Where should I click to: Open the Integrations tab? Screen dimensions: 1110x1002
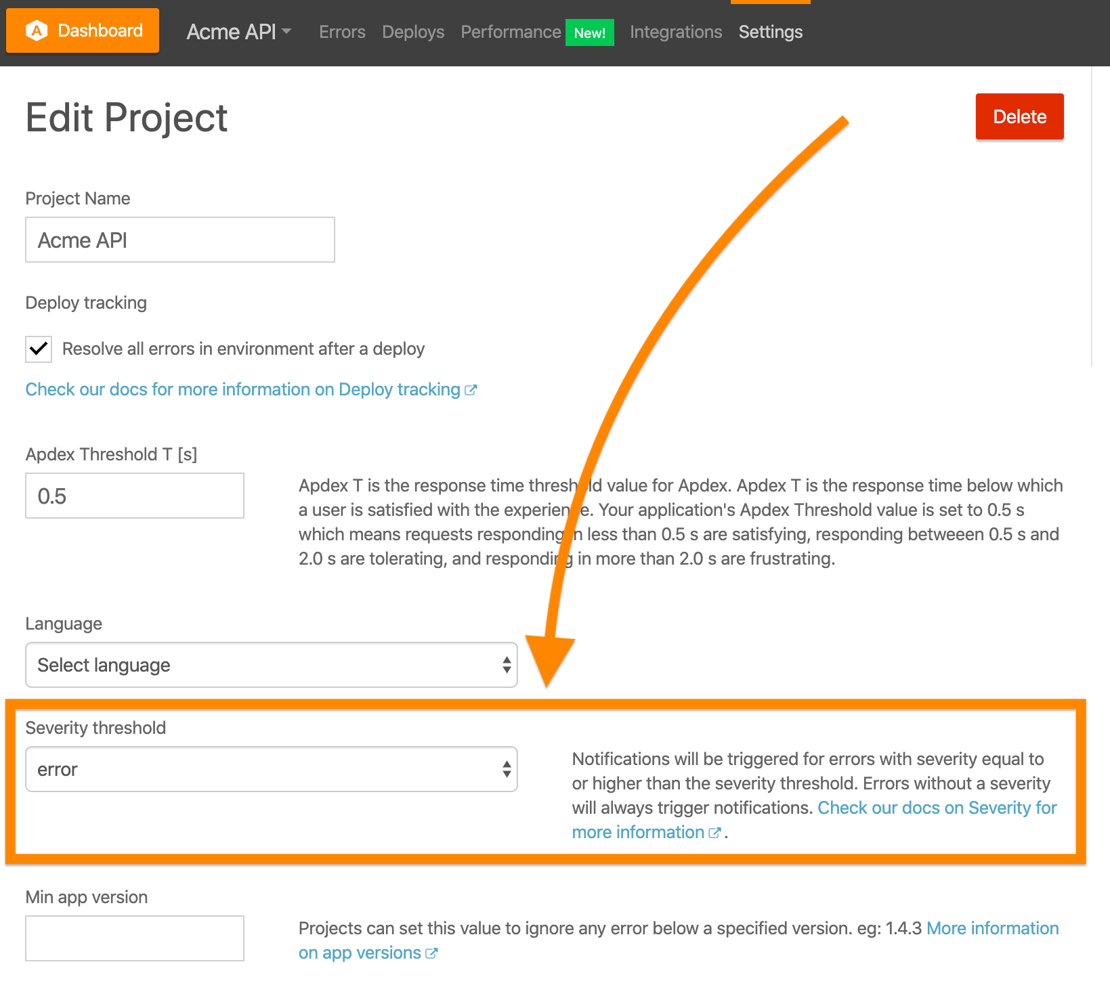click(676, 32)
